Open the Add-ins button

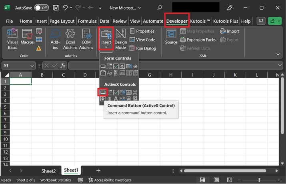click(x=55, y=39)
